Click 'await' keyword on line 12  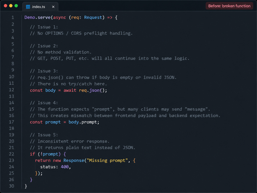[70, 90]
